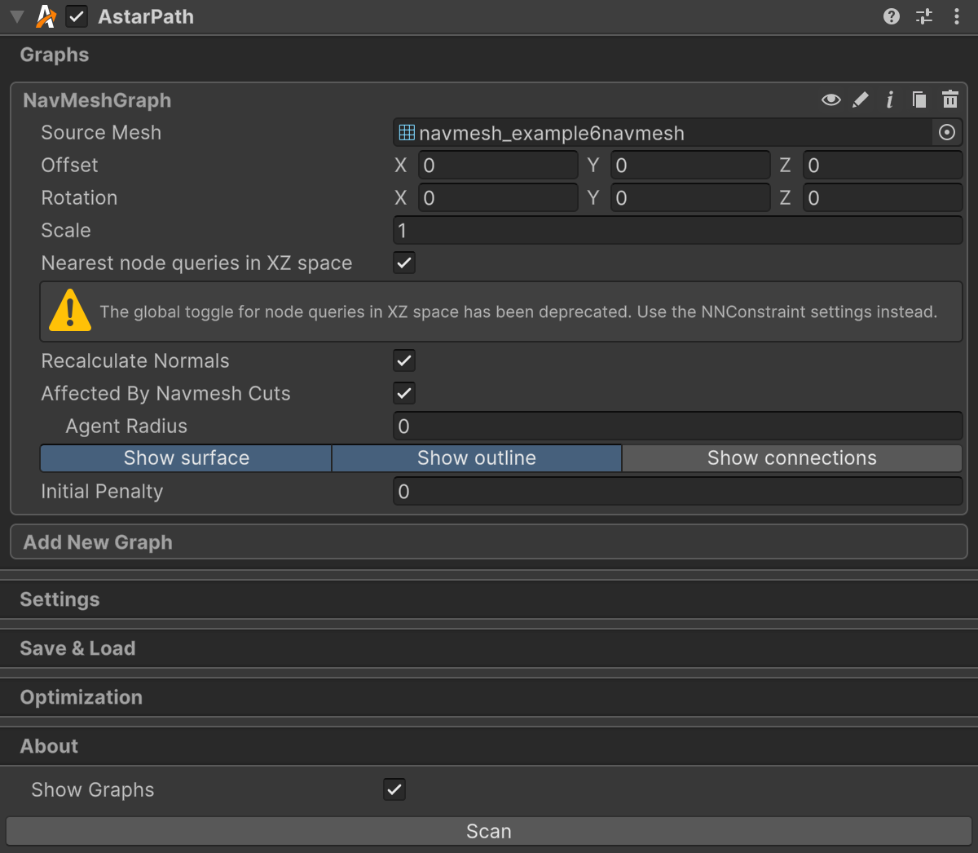
Task: Open the component three-dot options menu
Action: 956,16
